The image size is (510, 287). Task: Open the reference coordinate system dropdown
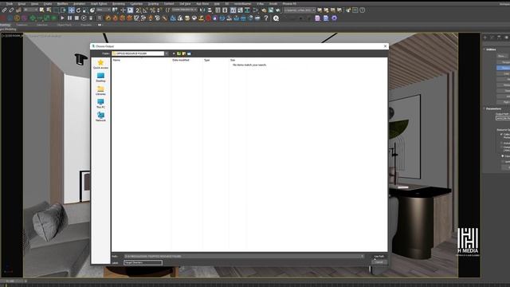[104, 10]
